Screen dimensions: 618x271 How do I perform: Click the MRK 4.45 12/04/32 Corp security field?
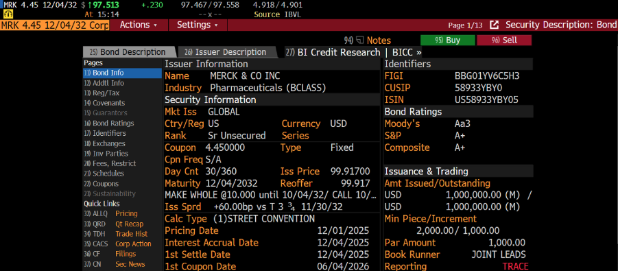pos(55,25)
